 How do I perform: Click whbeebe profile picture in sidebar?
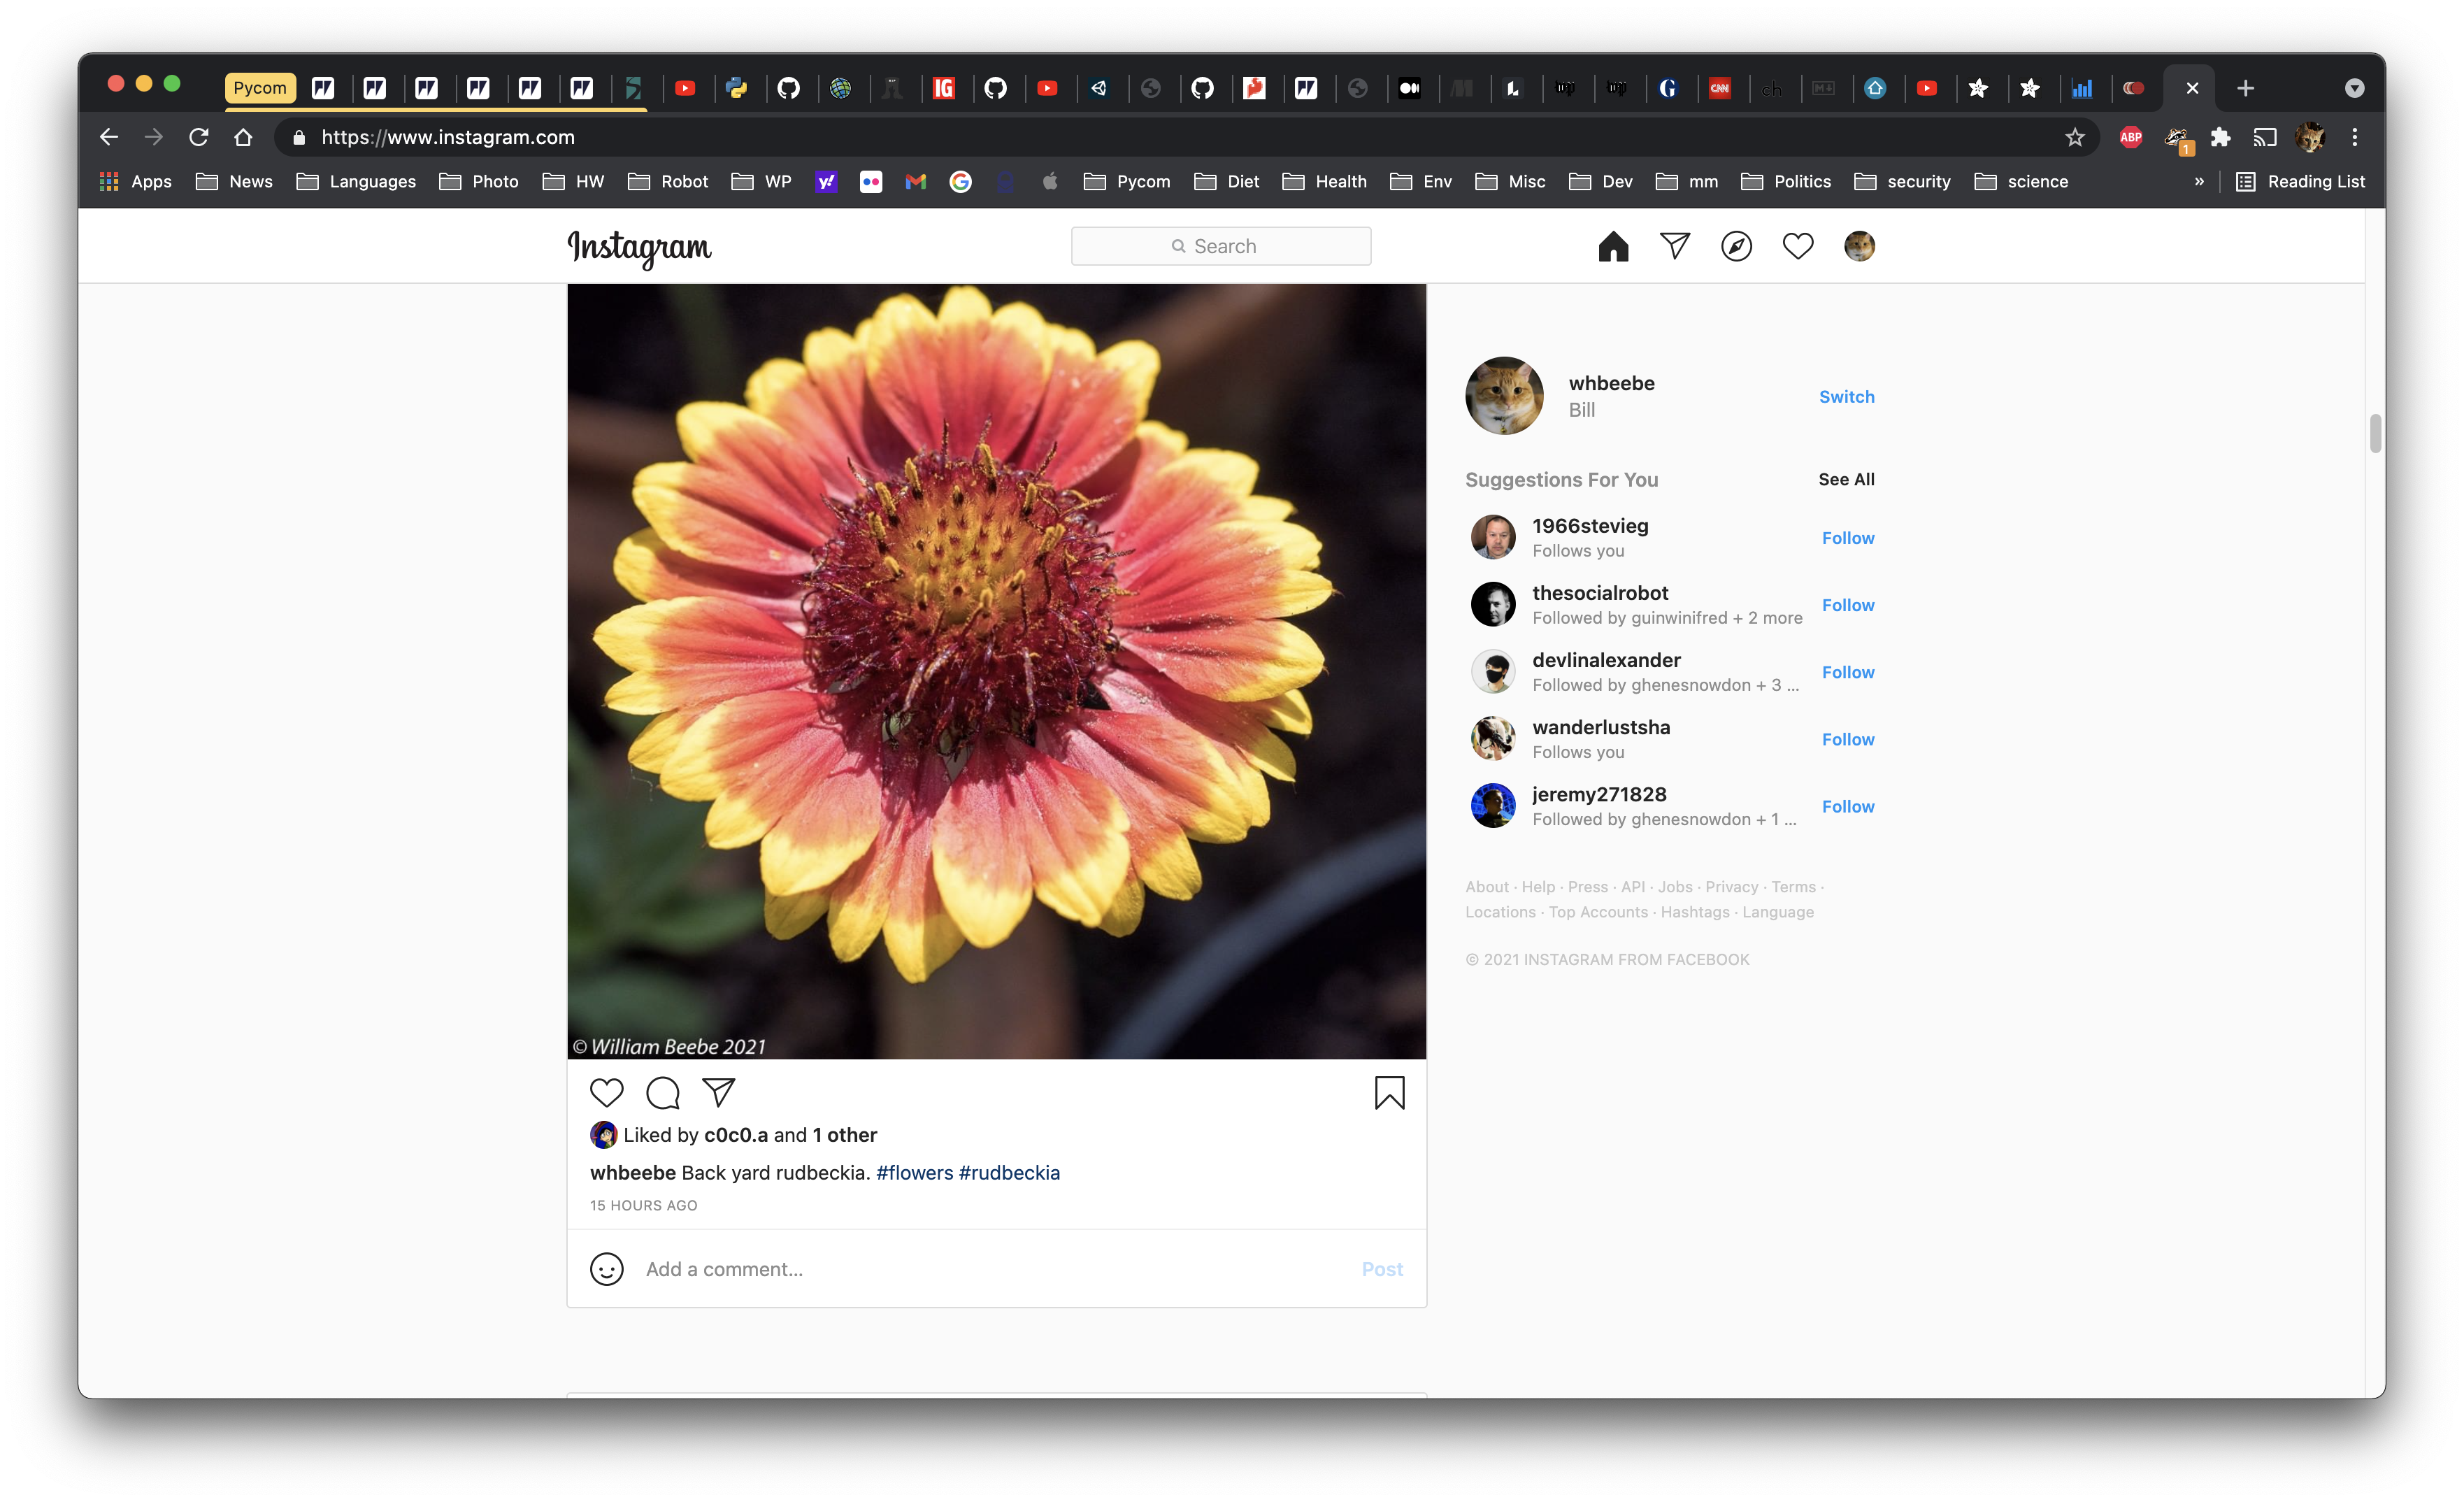point(1504,396)
